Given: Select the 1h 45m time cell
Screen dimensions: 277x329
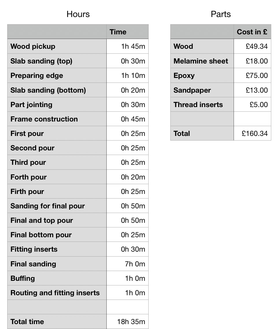Looking at the screenshot, I should pos(127,46).
